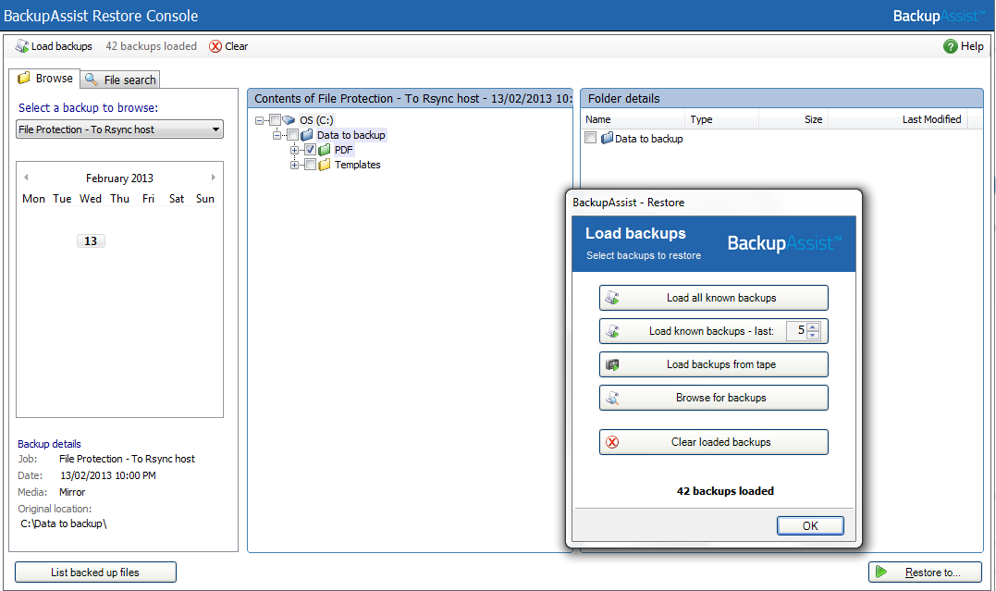Click the File search magnifier icon

(92, 80)
